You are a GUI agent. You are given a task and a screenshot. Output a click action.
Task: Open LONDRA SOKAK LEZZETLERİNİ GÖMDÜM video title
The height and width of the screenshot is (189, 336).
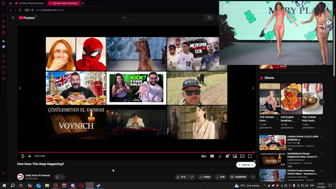click(x=303, y=138)
